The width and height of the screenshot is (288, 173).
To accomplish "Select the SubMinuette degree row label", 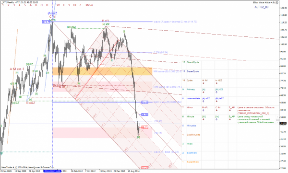I will pyautogui.click(x=193, y=135).
